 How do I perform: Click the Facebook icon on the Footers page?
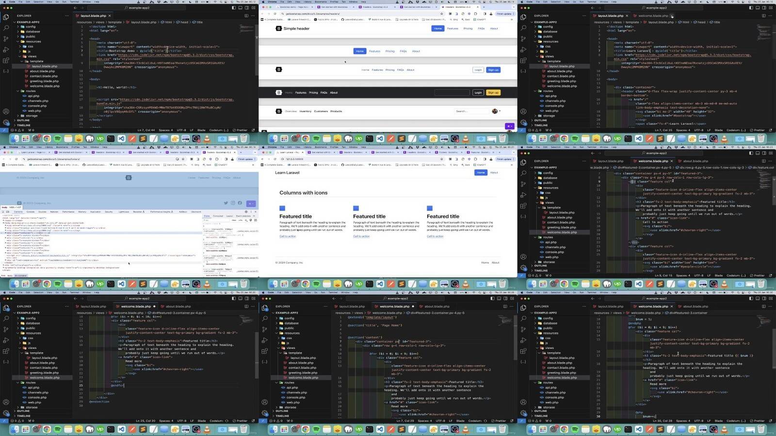coord(240,203)
